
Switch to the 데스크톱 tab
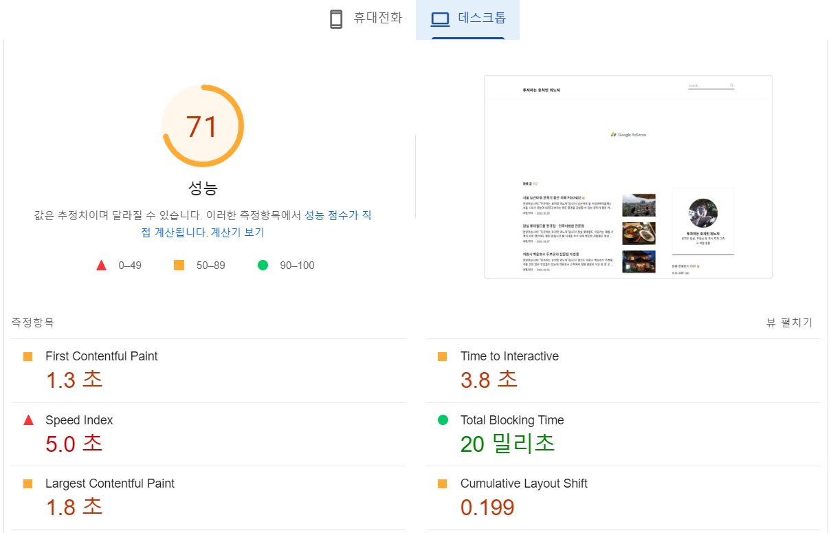coord(467,19)
